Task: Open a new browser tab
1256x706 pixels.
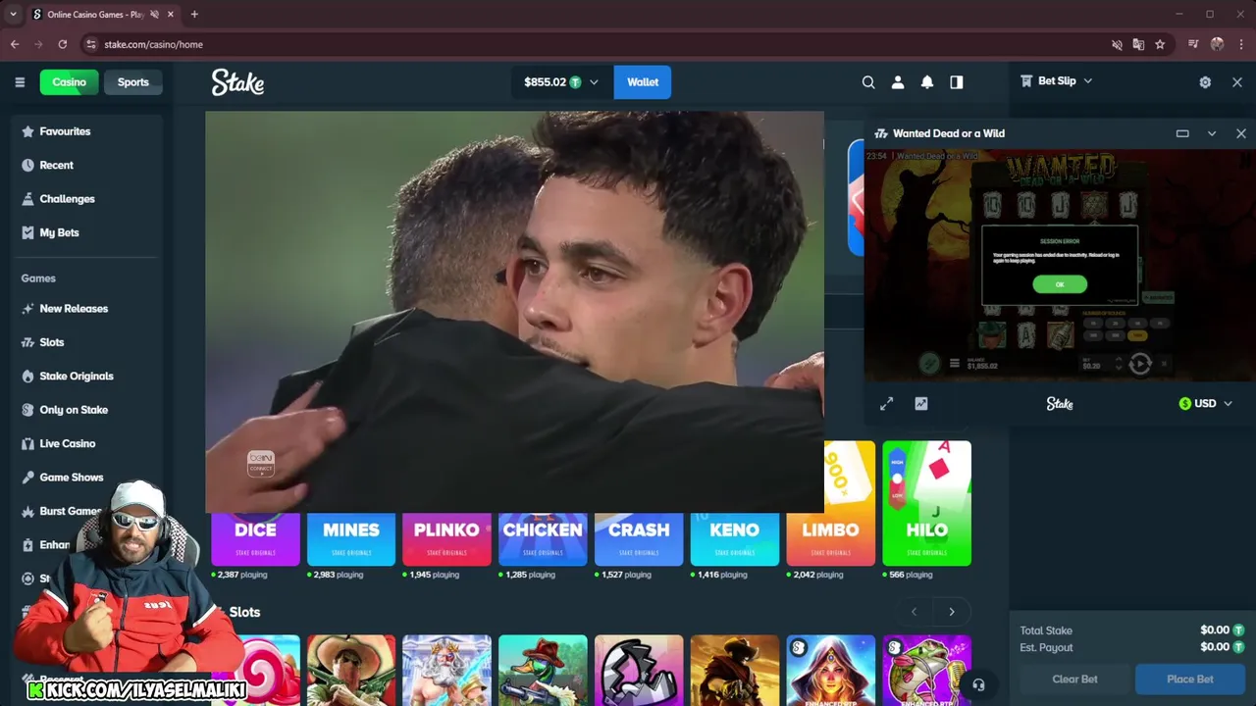Action: (194, 14)
